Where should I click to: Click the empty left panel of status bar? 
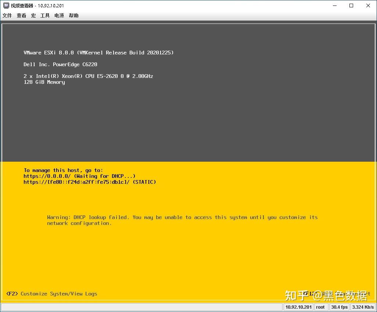pos(140,307)
